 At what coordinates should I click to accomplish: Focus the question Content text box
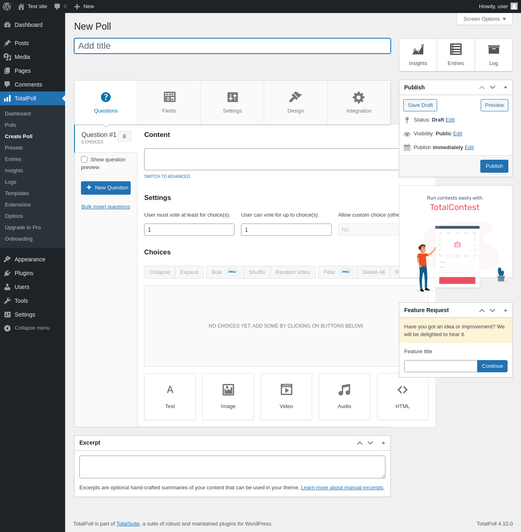tap(271, 159)
